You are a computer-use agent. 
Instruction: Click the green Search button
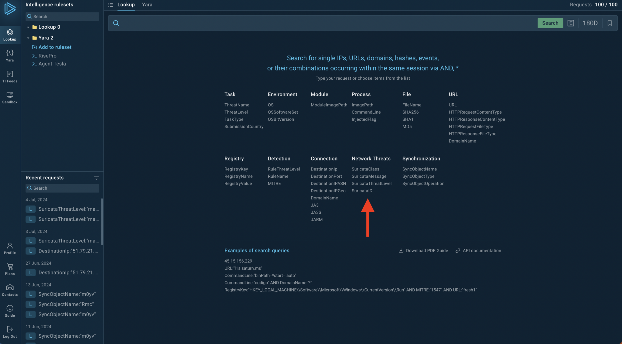pos(550,23)
